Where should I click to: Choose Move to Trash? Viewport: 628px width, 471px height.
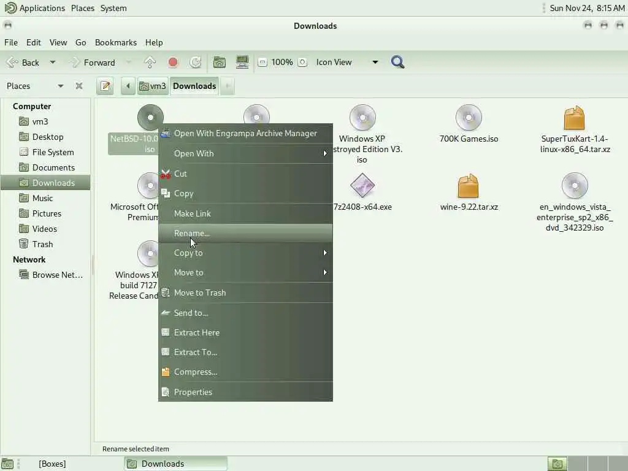coord(245,293)
